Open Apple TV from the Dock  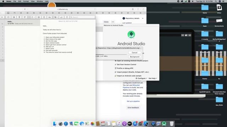(130, 123)
